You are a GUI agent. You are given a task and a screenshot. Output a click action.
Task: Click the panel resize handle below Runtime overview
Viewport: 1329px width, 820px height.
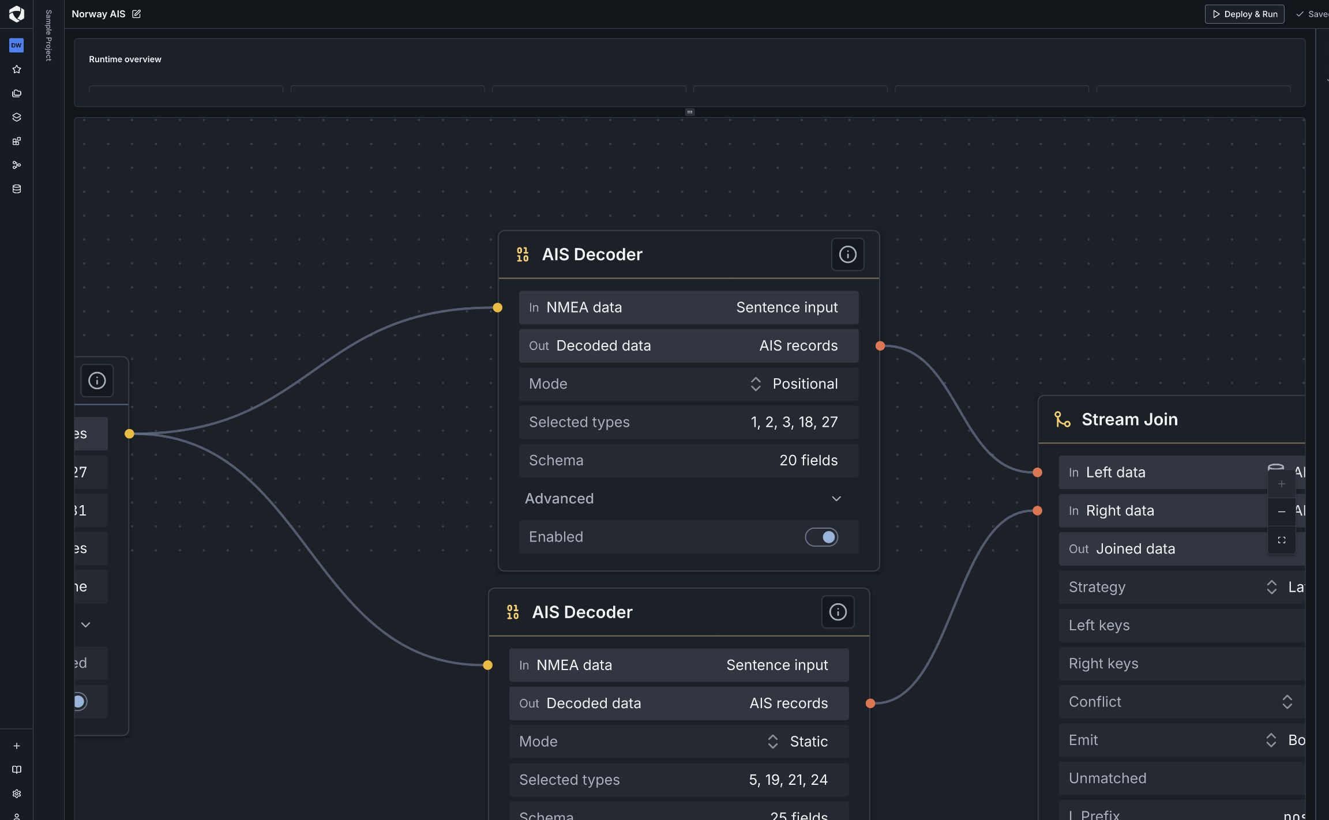click(689, 112)
